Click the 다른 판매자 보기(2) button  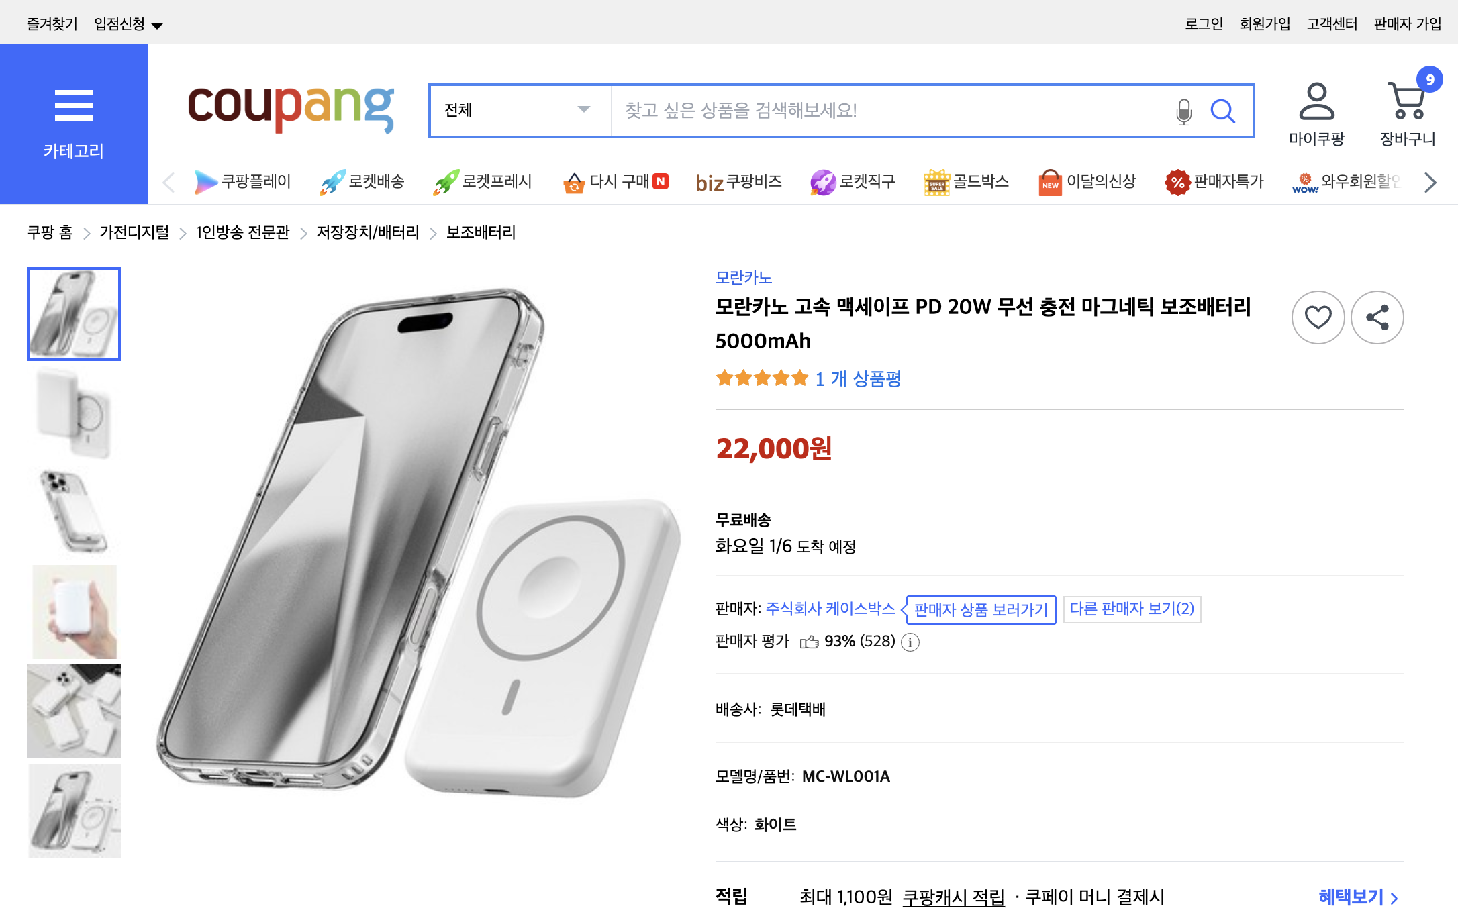[x=1132, y=609]
